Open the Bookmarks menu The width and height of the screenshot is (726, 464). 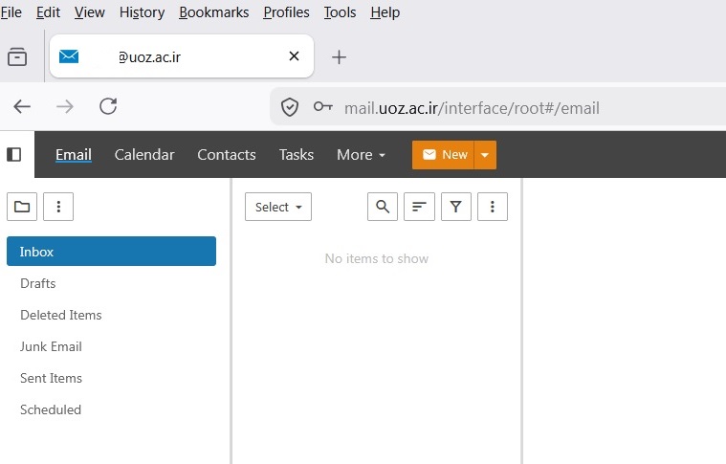214,12
